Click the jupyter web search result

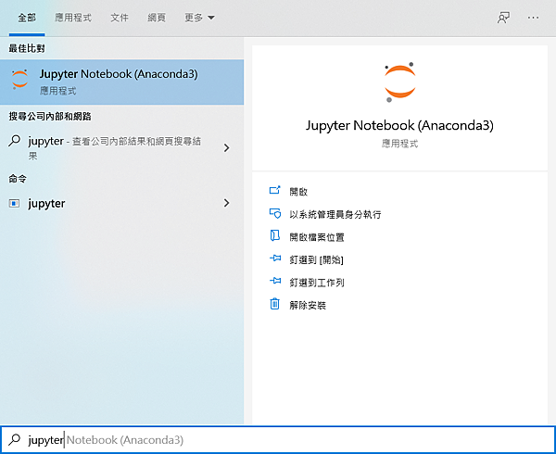(x=121, y=147)
